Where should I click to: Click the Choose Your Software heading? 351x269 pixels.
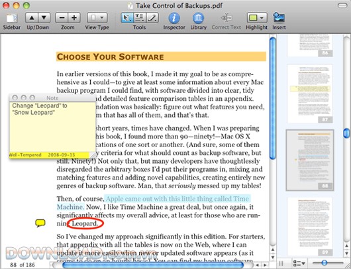[x=110, y=57]
